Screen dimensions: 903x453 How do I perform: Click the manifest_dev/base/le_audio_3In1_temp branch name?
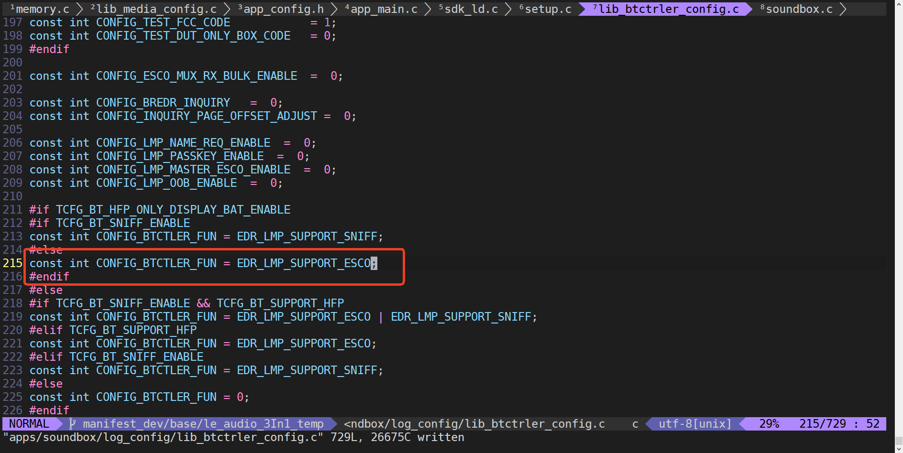[x=203, y=424]
